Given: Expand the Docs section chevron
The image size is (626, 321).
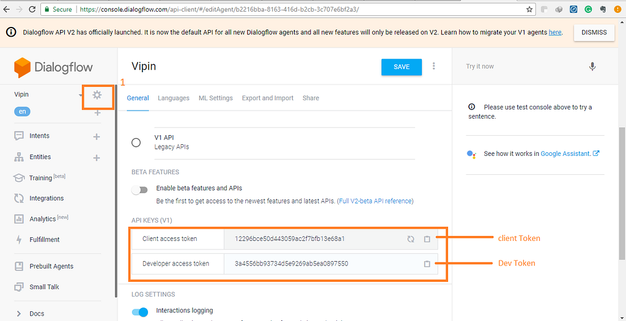Looking at the screenshot, I should coord(18,314).
